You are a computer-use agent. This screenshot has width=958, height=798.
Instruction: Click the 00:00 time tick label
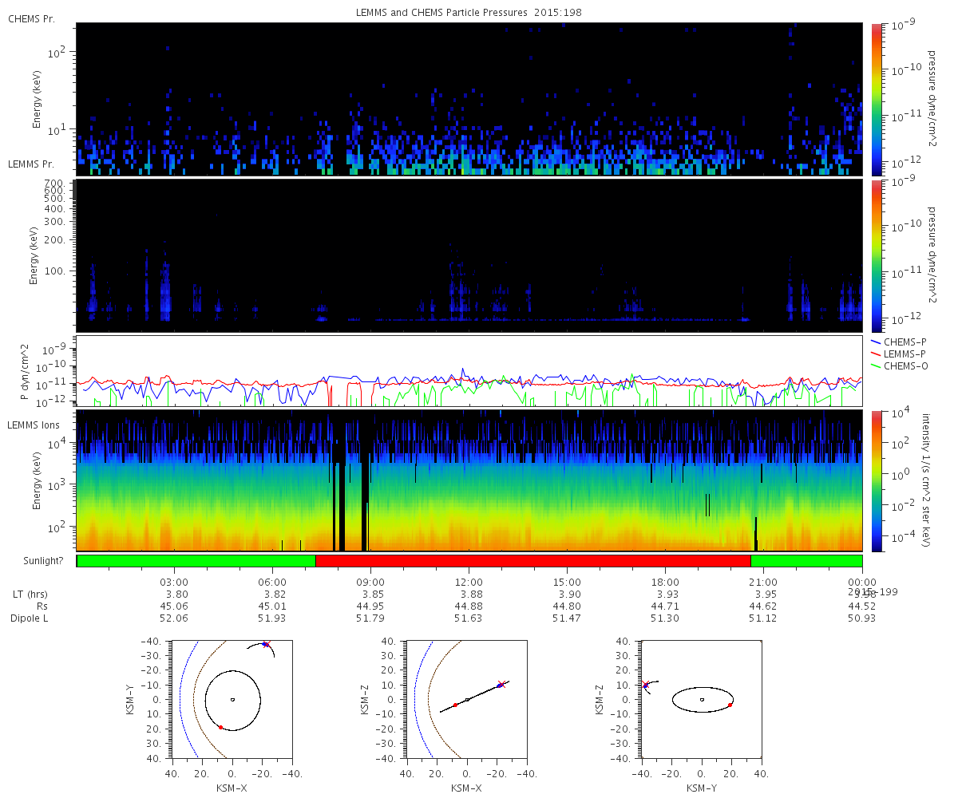(x=862, y=582)
